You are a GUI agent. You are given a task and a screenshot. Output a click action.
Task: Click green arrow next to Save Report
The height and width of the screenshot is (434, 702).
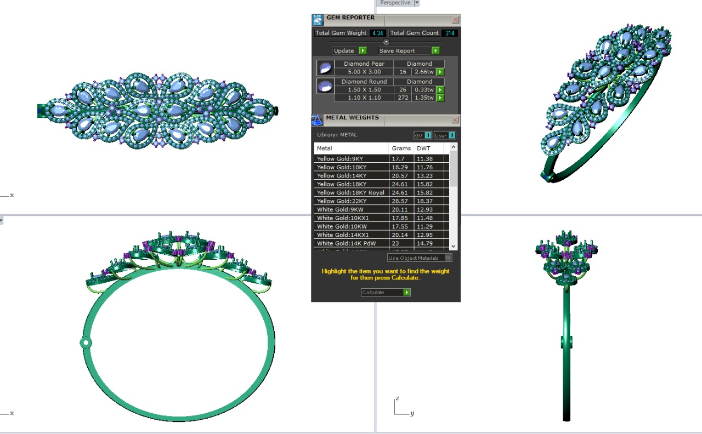point(435,50)
